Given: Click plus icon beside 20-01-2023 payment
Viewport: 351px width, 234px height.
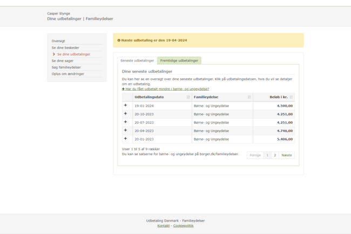Looking at the screenshot, I should 125,139.
